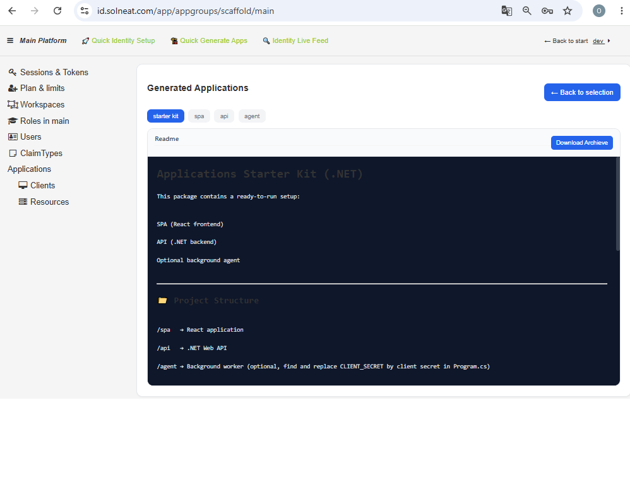This screenshot has width=630, height=503.
Task: Click the Applications section heading
Action: 29,169
